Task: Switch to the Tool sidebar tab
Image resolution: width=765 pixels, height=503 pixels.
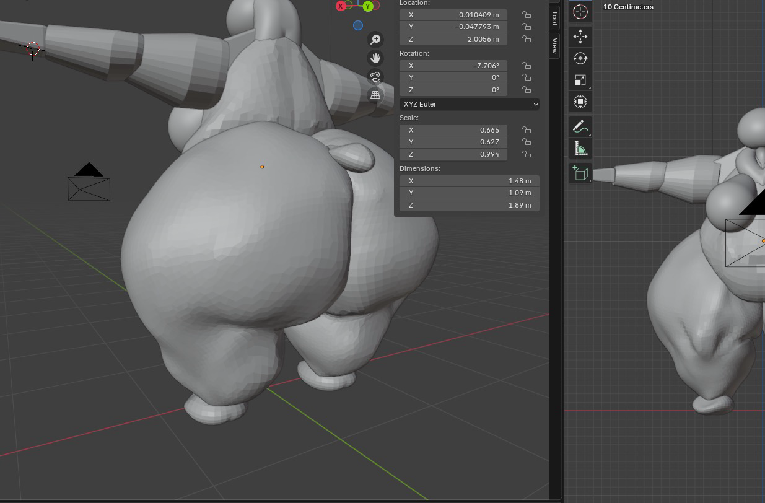Action: (x=554, y=17)
